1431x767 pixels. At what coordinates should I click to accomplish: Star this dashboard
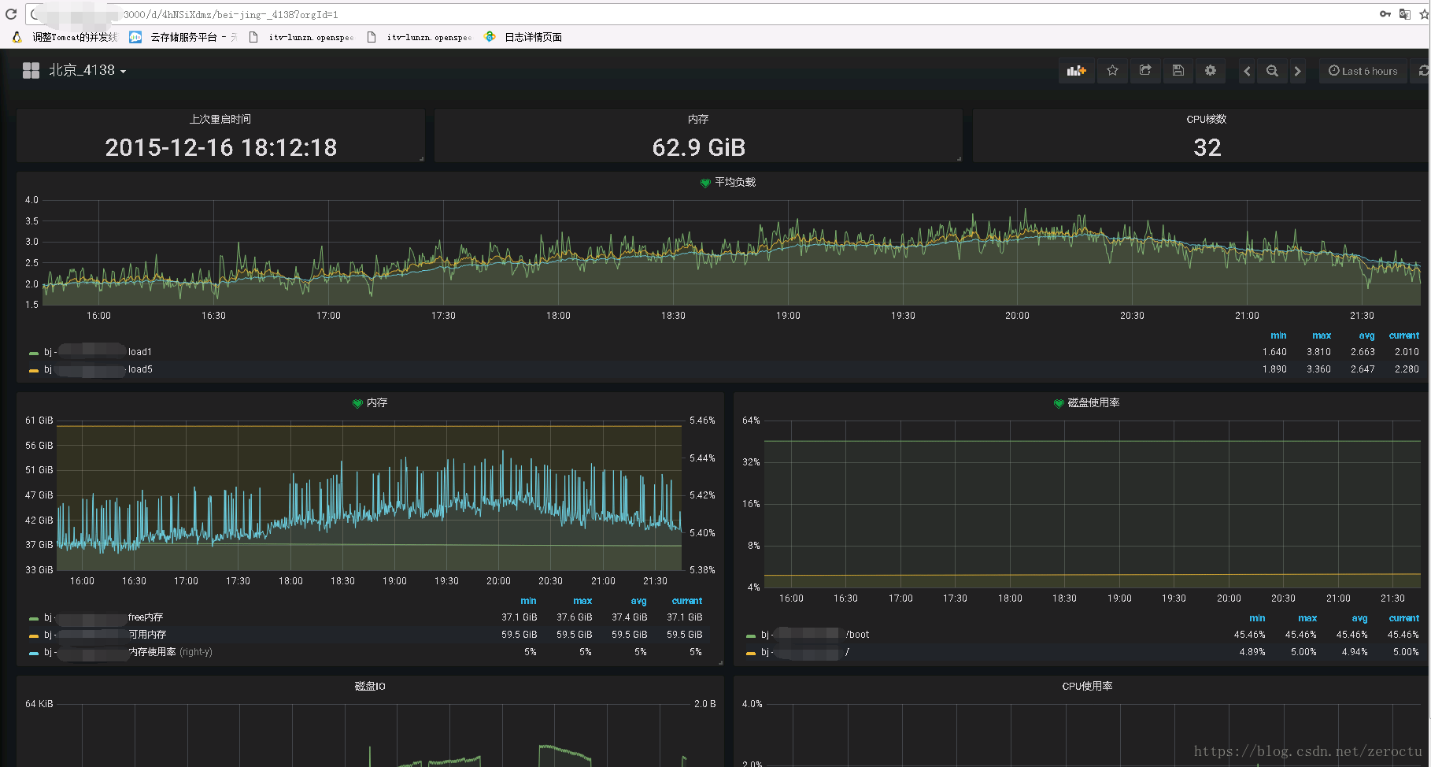coord(1112,71)
